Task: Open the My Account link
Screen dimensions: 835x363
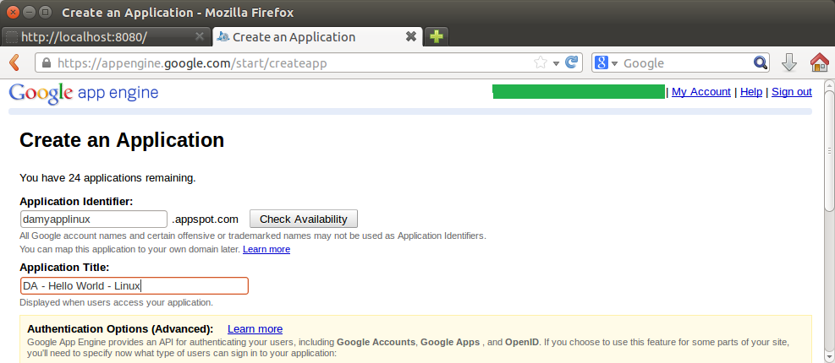Action: [700, 92]
